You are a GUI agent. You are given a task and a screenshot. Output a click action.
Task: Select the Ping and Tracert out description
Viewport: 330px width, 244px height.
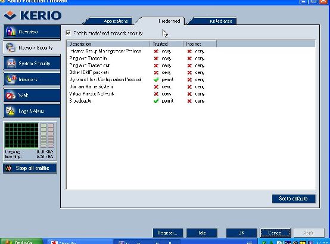tap(89, 66)
